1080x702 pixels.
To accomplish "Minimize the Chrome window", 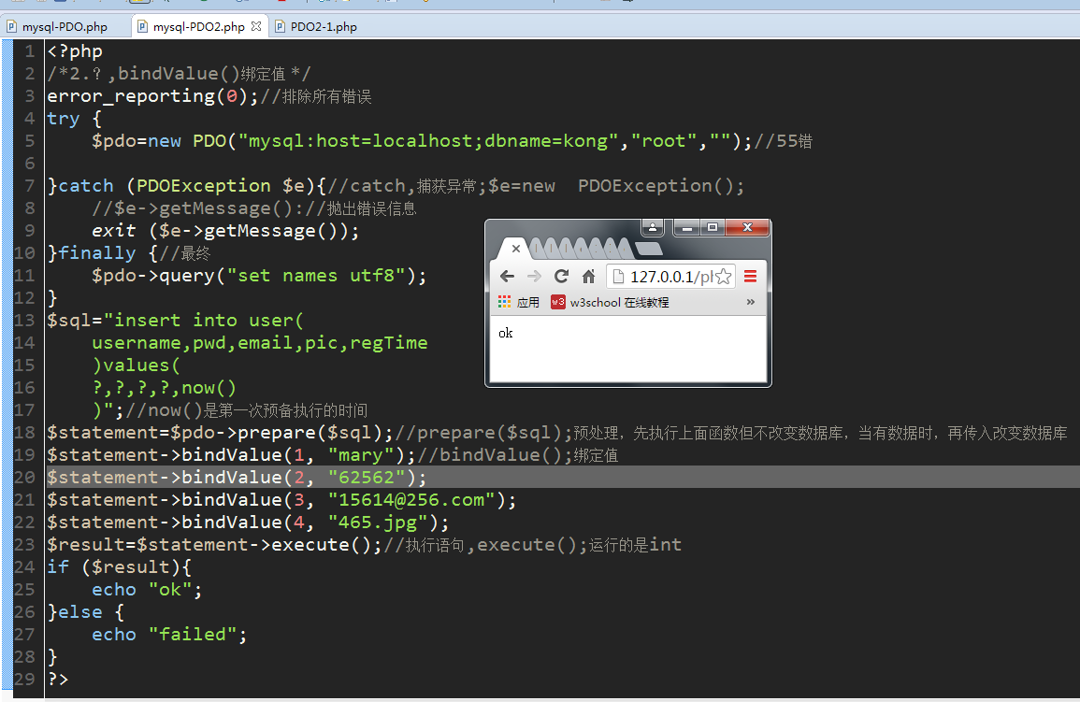I will click(686, 227).
